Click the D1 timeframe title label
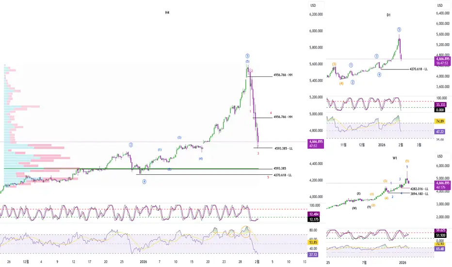Screen dimensions: 452x267 coord(388,15)
